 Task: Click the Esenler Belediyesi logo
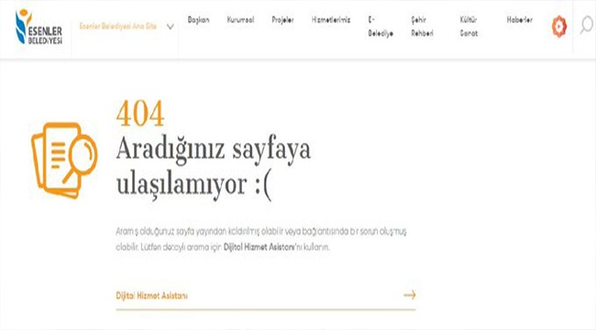click(39, 27)
